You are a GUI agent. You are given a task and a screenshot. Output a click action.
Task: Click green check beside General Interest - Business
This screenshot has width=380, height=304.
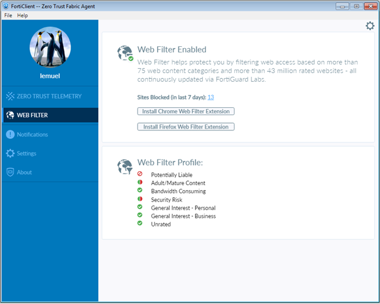click(140, 215)
